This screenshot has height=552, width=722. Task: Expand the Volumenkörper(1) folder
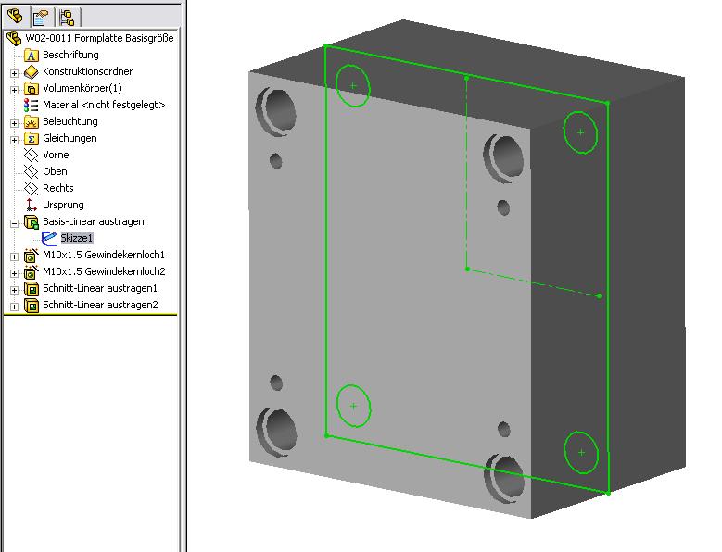(14, 90)
